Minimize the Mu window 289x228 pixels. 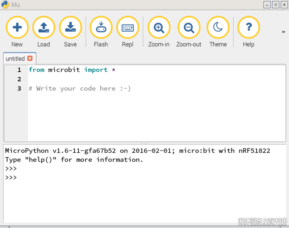[267, 5]
